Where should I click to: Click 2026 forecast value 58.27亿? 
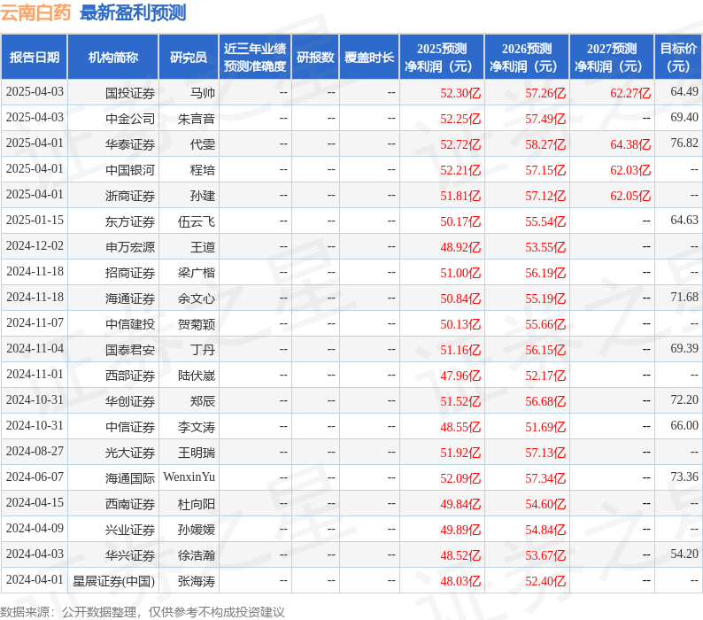click(x=545, y=144)
